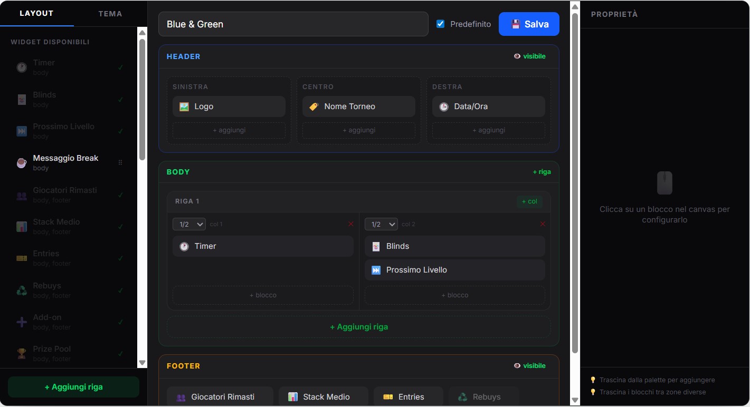The height and width of the screenshot is (407, 750).
Task: Toggle the Predefinito checkbox
Action: pyautogui.click(x=441, y=24)
